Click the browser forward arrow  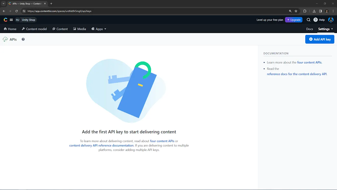tap(10, 11)
